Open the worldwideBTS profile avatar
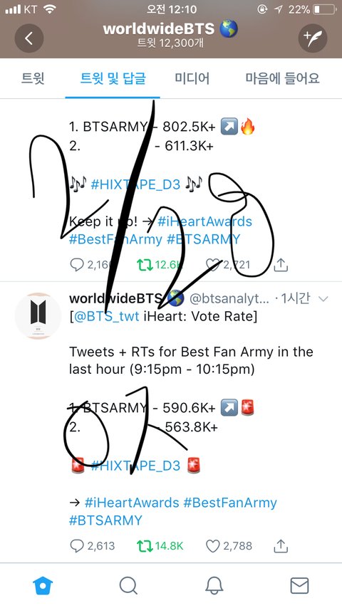Screen dimensions: 342x608 (38, 315)
